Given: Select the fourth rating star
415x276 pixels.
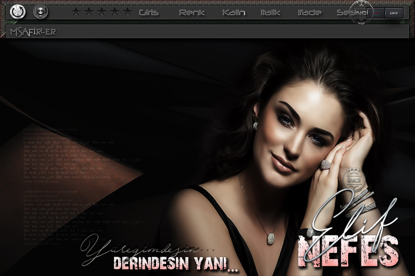Looking at the screenshot, I should (x=115, y=12).
